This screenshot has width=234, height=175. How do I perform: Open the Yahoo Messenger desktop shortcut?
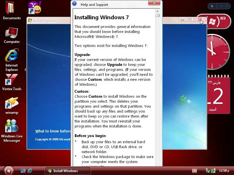(35, 8)
